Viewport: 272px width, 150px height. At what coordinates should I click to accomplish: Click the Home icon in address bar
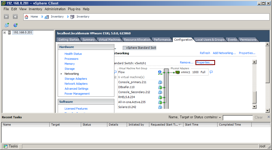(26, 17)
